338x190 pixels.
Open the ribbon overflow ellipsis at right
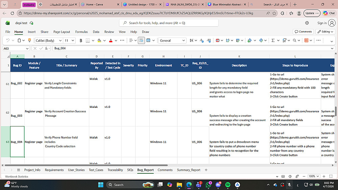pos(318,40)
